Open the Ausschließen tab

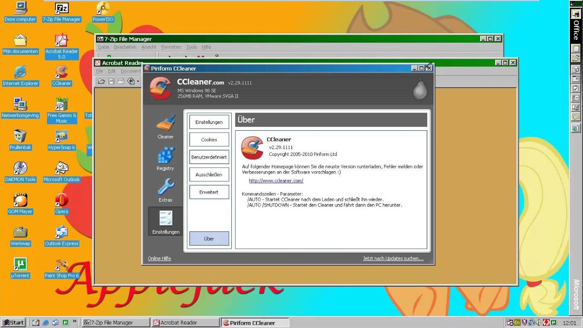[209, 174]
